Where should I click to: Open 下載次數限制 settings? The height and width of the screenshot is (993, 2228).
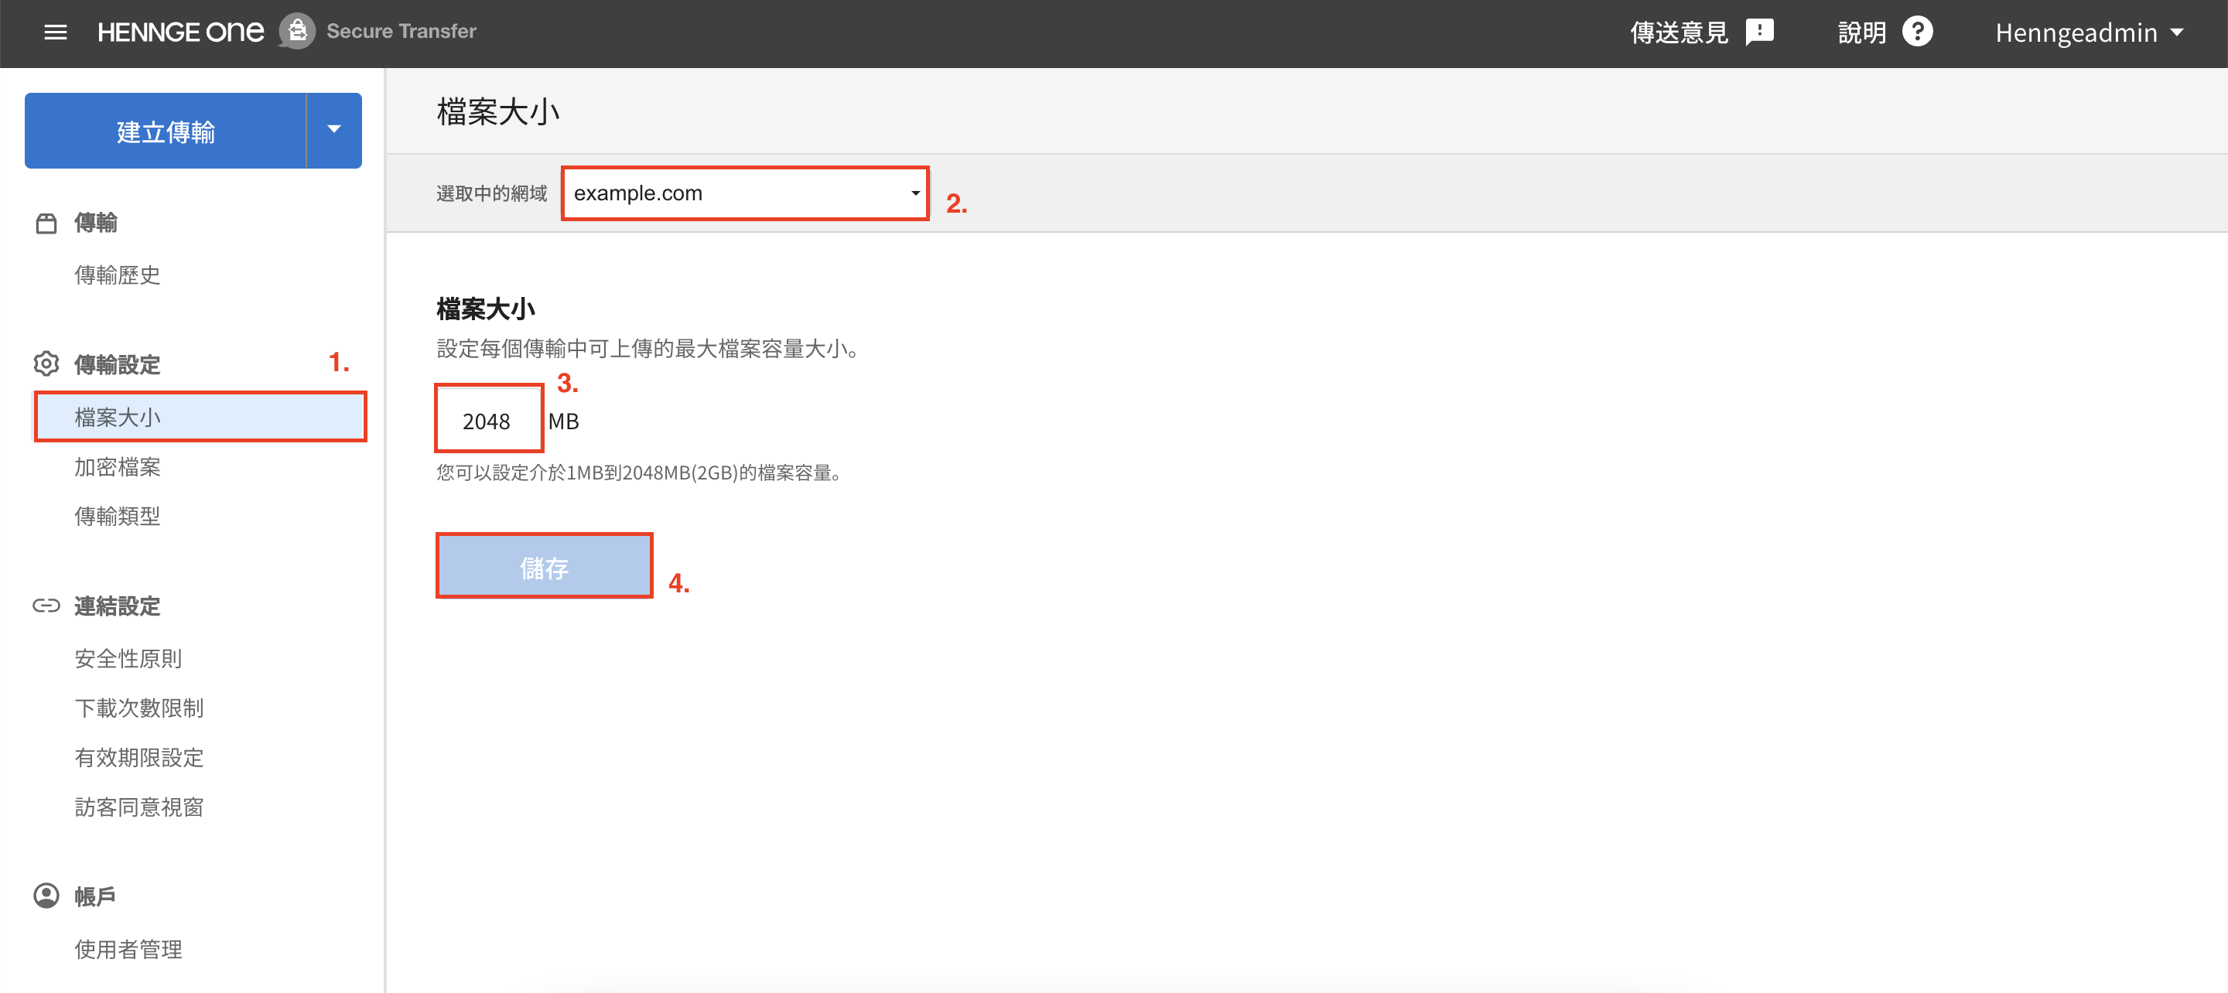139,708
